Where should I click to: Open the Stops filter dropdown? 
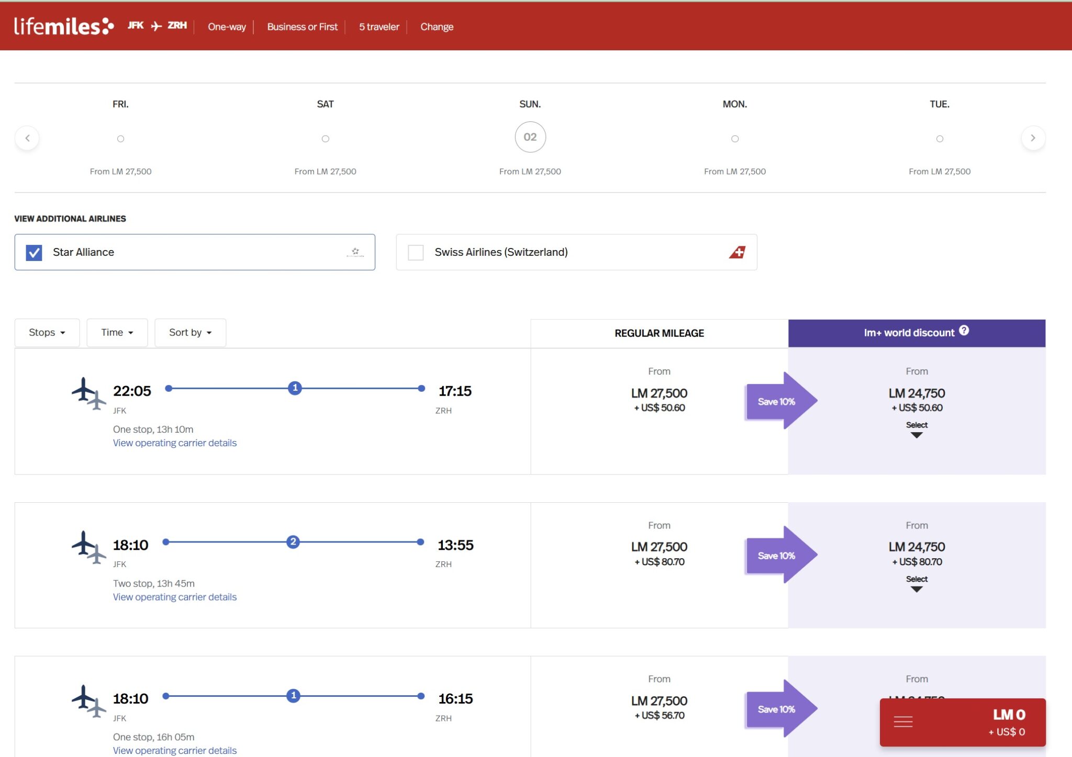(47, 333)
